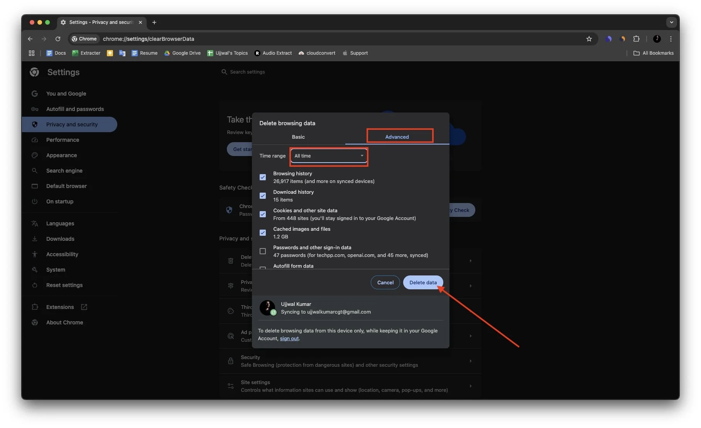Screen dimensions: 701x428
Task: Click the back navigation arrow
Action: [30, 39]
